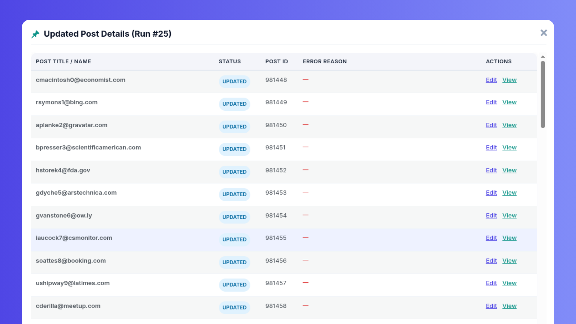The width and height of the screenshot is (576, 324).
Task: Click the dialog title Updated Post Details (Run #25)
Action: coord(107,34)
